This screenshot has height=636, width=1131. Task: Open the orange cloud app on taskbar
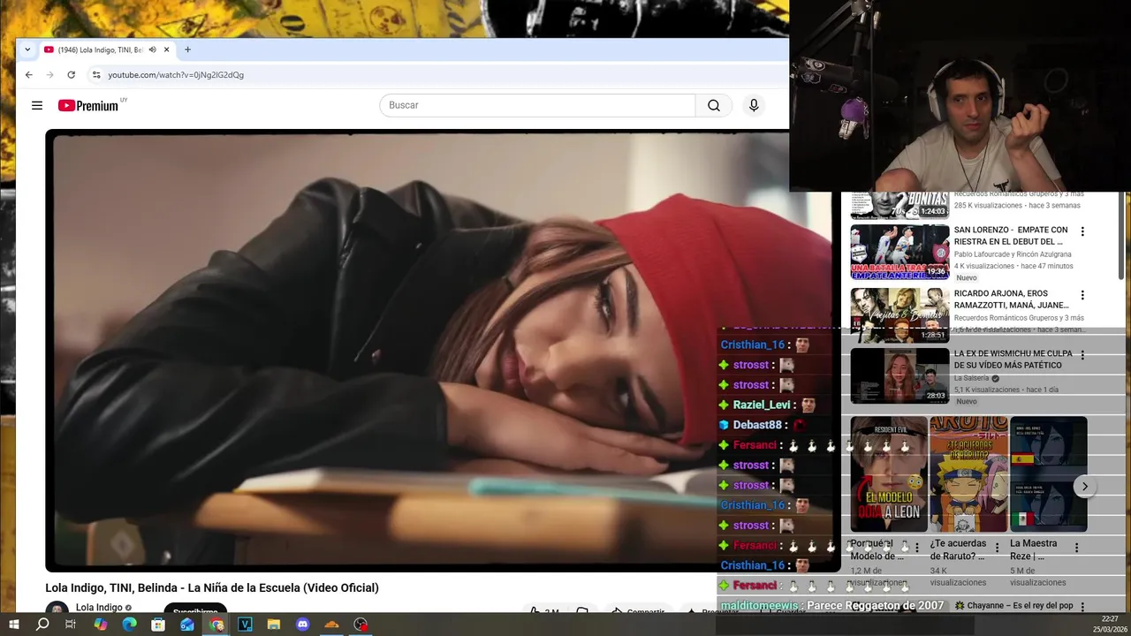(332, 625)
